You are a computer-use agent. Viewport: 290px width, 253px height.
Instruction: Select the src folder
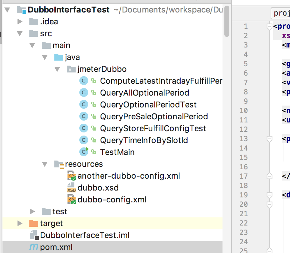click(x=46, y=34)
